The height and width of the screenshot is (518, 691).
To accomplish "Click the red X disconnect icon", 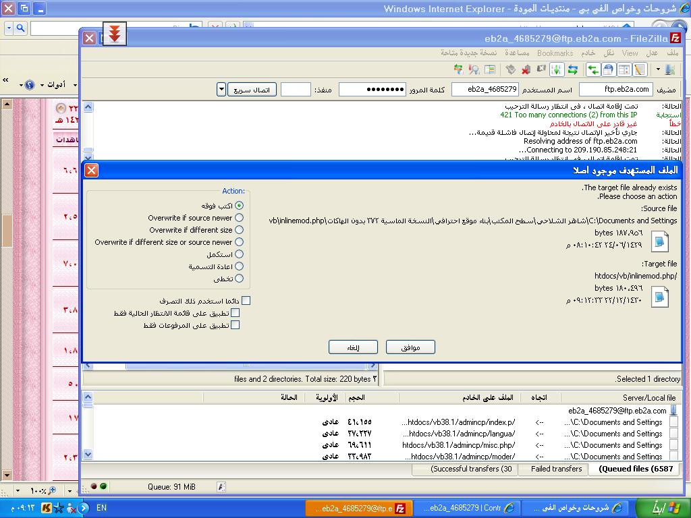I will (x=526, y=69).
